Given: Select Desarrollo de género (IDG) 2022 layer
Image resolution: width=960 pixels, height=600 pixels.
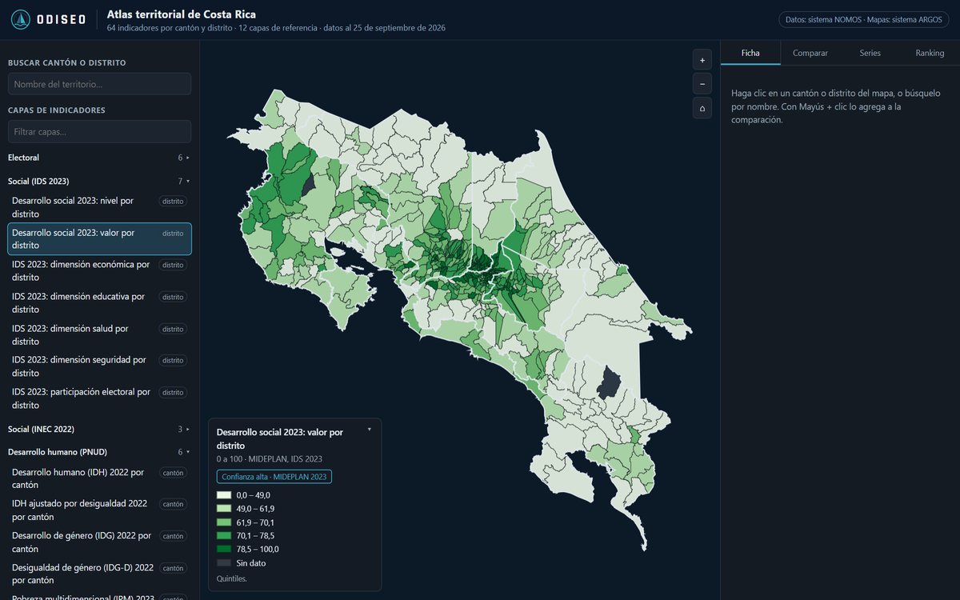Looking at the screenshot, I should (x=99, y=542).
